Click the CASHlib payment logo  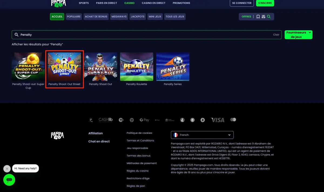[x=106, y=120]
